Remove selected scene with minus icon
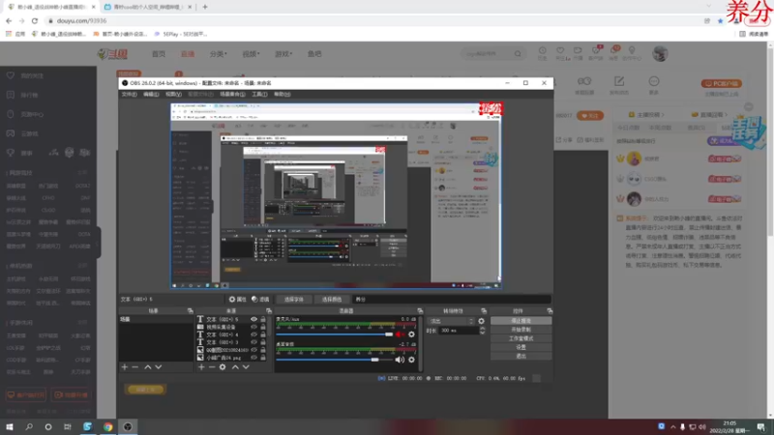This screenshot has width=774, height=435. [x=134, y=367]
